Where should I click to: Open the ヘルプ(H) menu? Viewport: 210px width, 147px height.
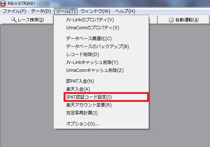[125, 11]
